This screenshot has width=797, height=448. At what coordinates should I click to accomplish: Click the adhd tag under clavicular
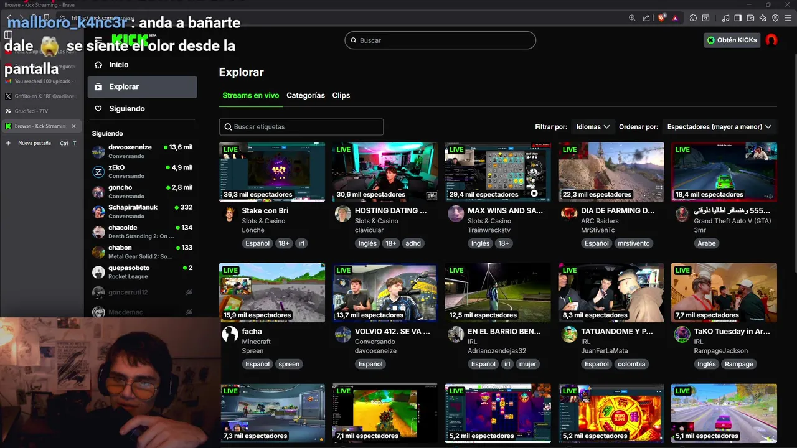click(413, 243)
